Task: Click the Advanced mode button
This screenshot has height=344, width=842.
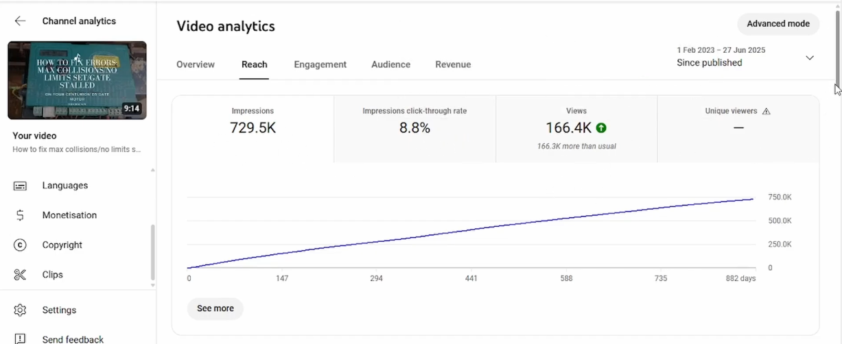Action: point(777,23)
